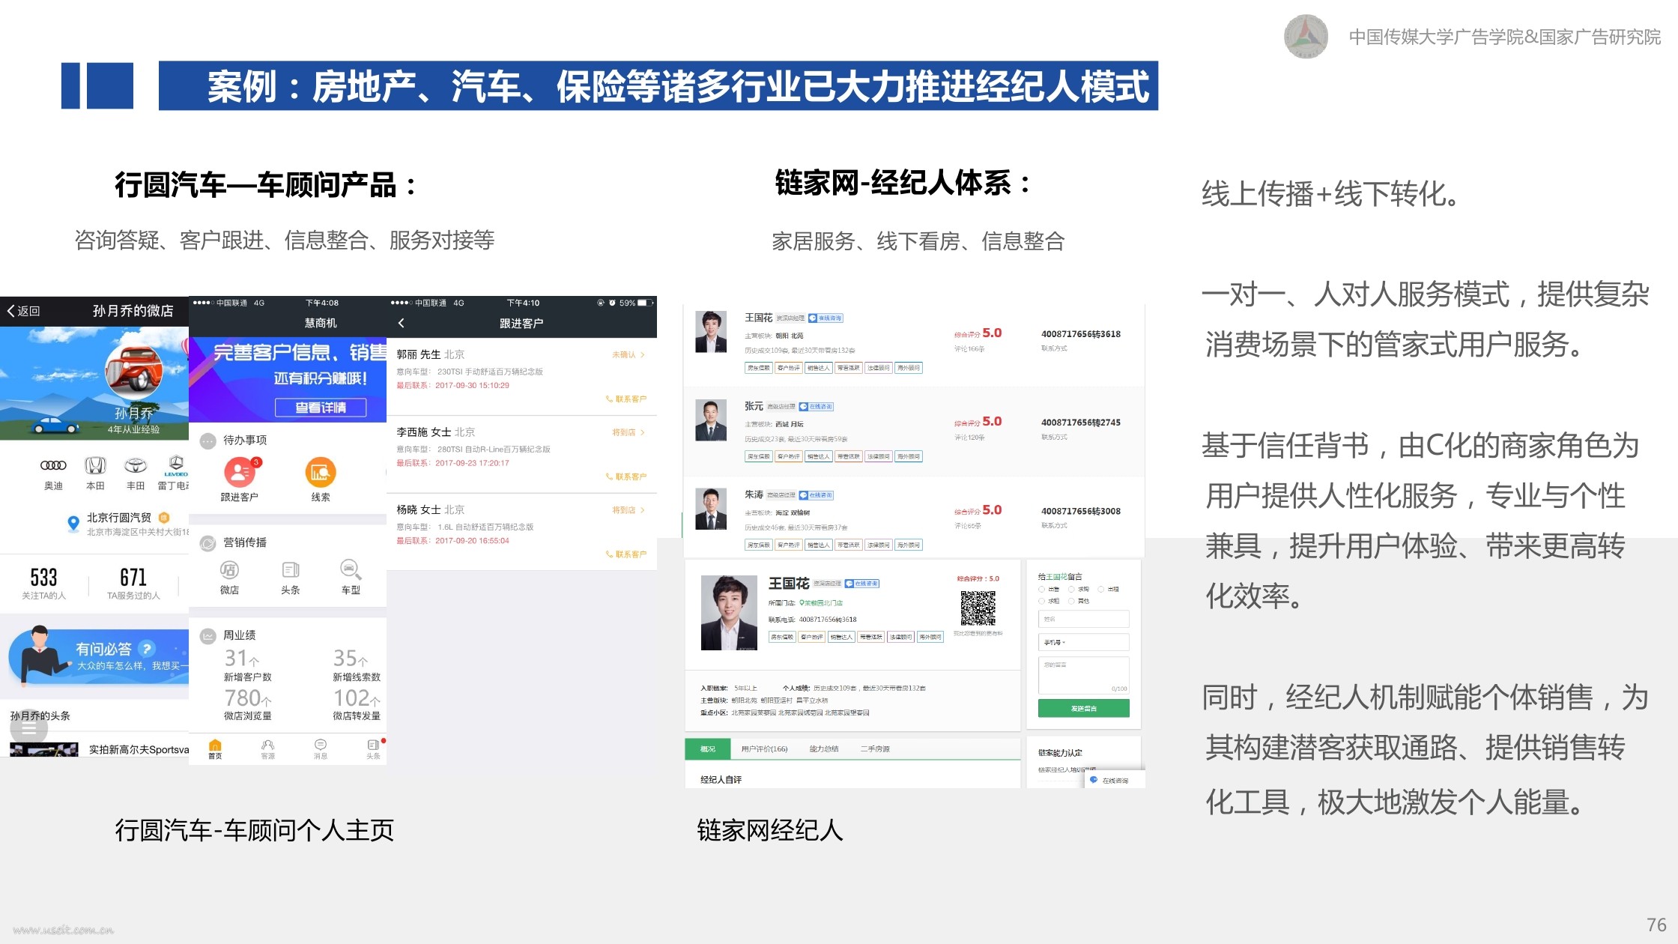Switch to 消息 messages bottom tab
1678x944 pixels.
[321, 748]
